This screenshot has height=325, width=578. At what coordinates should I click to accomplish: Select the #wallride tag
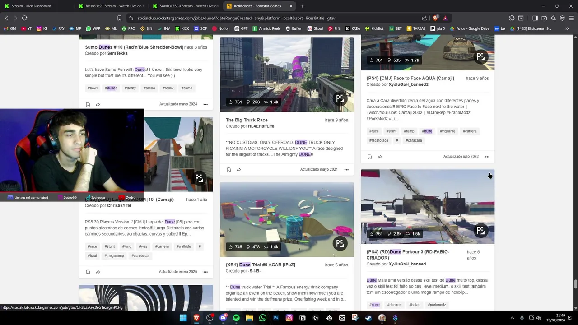(x=184, y=246)
